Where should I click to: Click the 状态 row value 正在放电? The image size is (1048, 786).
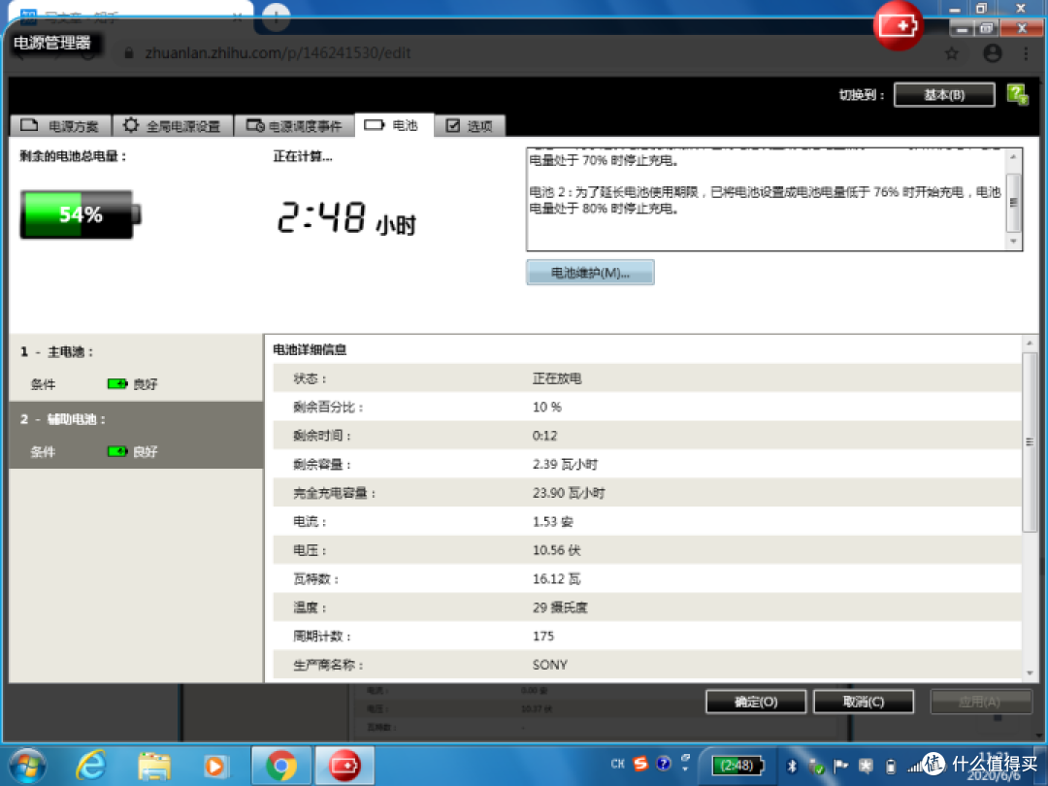pos(557,378)
